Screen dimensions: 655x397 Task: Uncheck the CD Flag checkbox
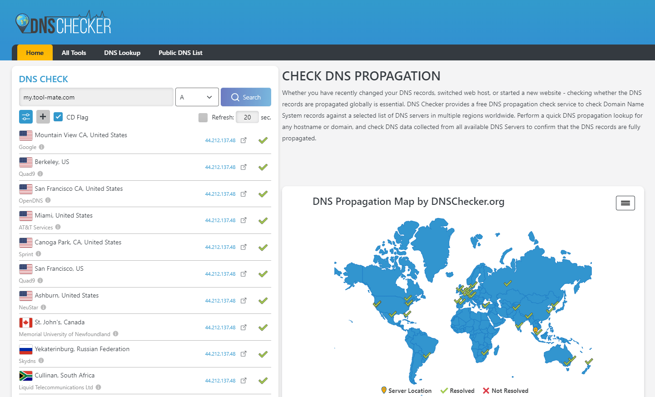(x=58, y=117)
